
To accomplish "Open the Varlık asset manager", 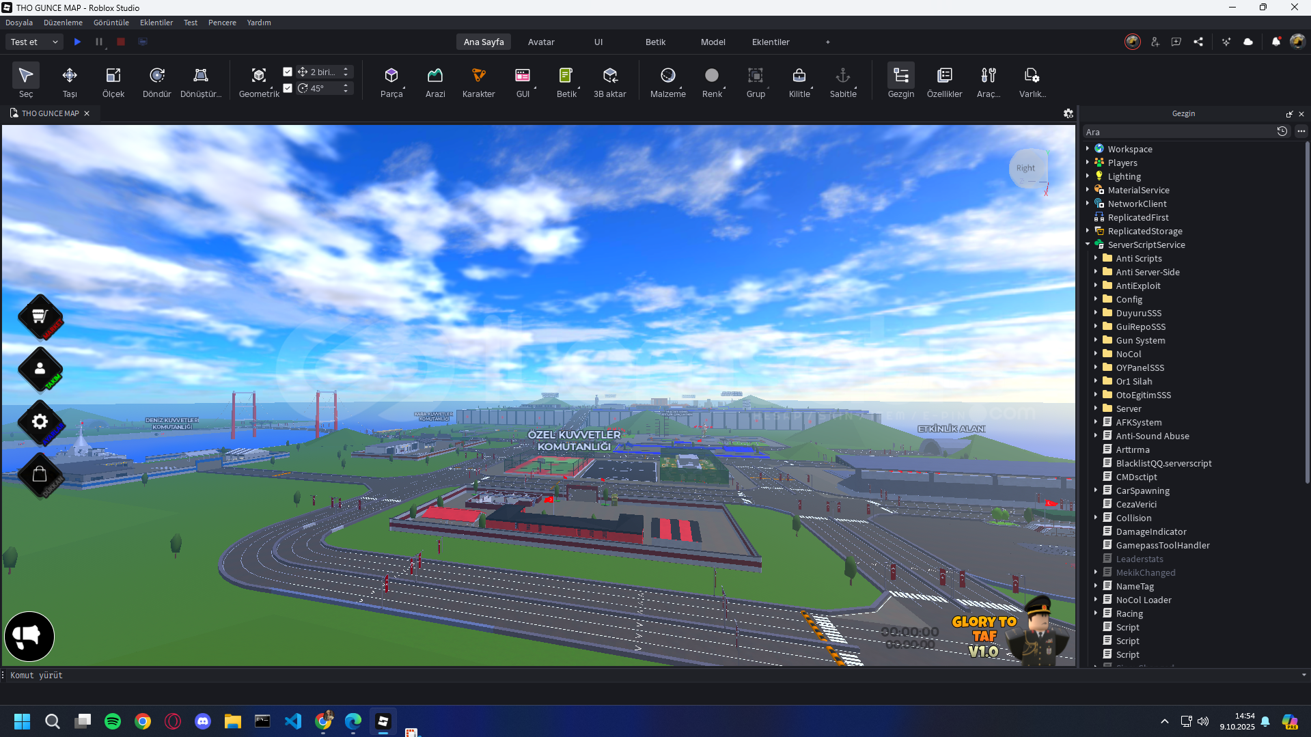I will coord(1032,81).
